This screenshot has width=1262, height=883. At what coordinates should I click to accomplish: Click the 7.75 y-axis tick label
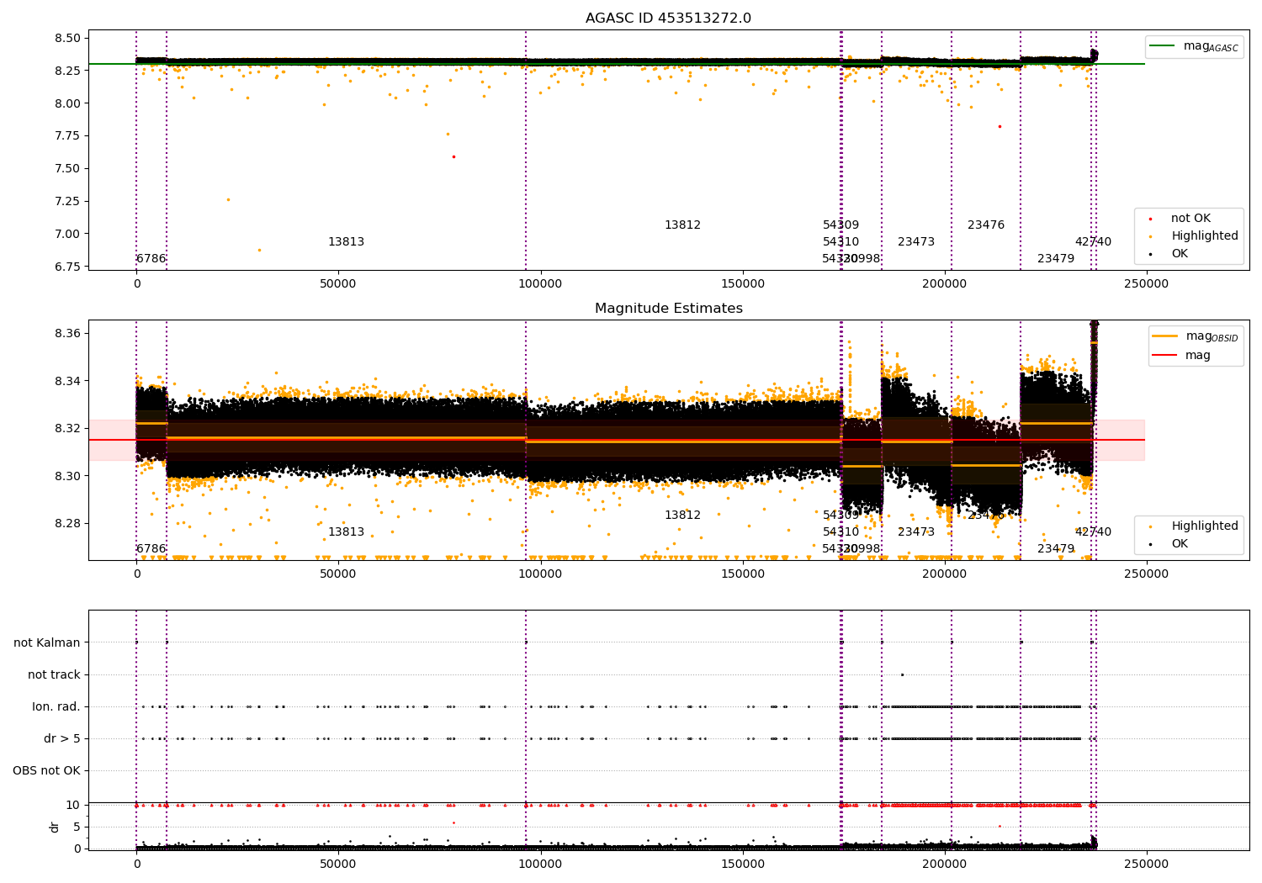(66, 136)
